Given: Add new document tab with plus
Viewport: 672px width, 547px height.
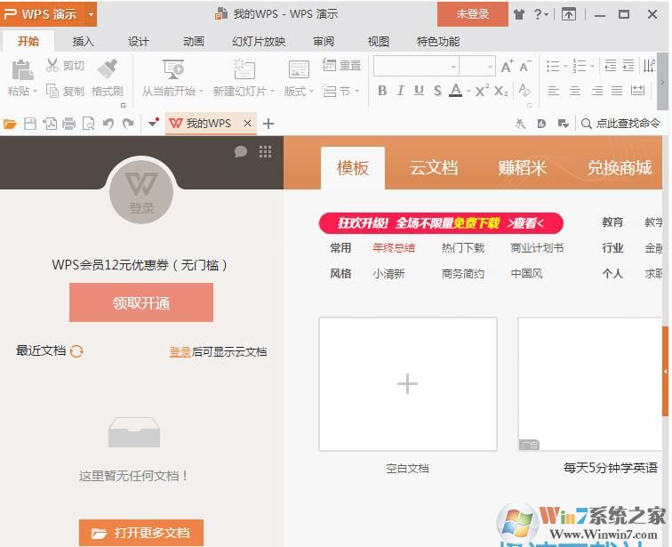Looking at the screenshot, I should click(268, 124).
